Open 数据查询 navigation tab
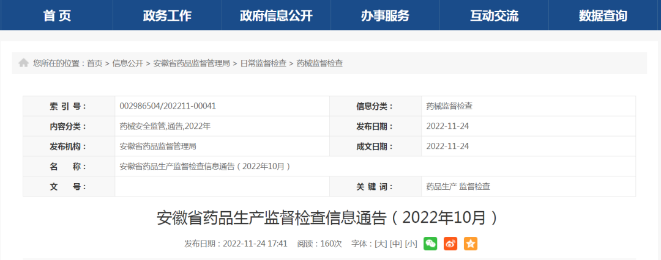The image size is (661, 260). tap(603, 16)
